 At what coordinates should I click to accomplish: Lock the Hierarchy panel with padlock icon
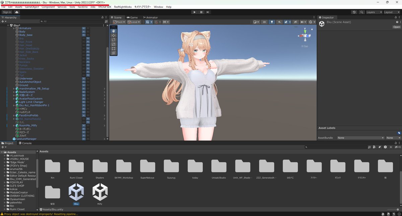(x=103, y=17)
